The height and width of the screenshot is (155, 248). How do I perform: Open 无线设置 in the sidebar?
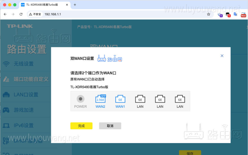[x=24, y=64]
